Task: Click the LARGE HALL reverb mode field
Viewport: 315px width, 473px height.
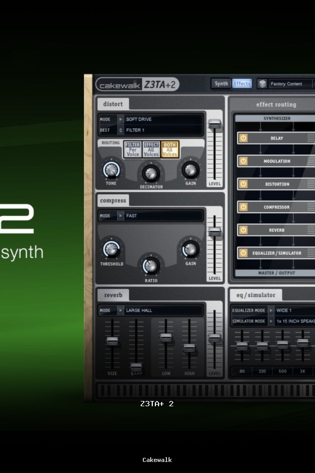Action: (163, 310)
